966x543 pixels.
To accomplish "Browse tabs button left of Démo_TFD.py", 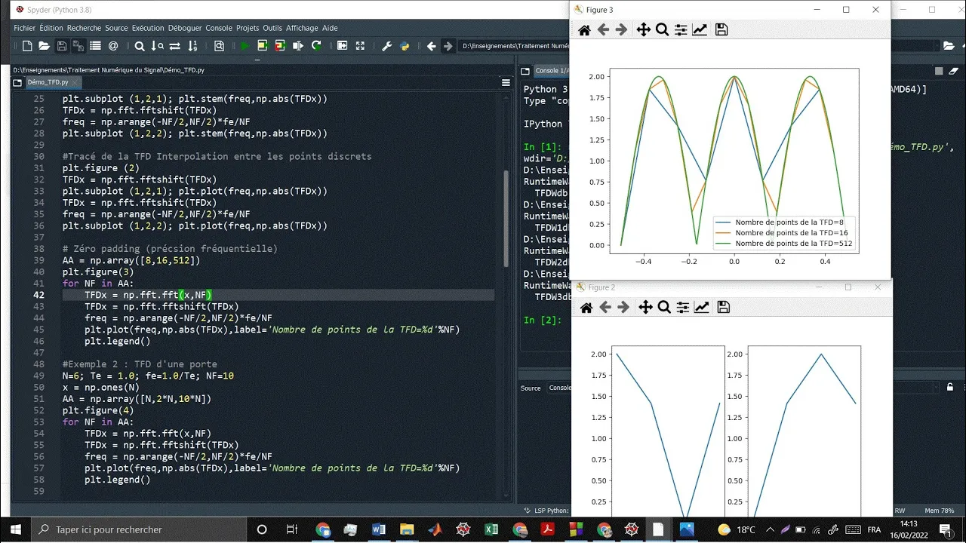I will 16,83.
